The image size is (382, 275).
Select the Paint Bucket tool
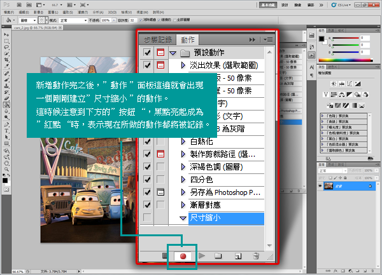[x=6, y=105]
